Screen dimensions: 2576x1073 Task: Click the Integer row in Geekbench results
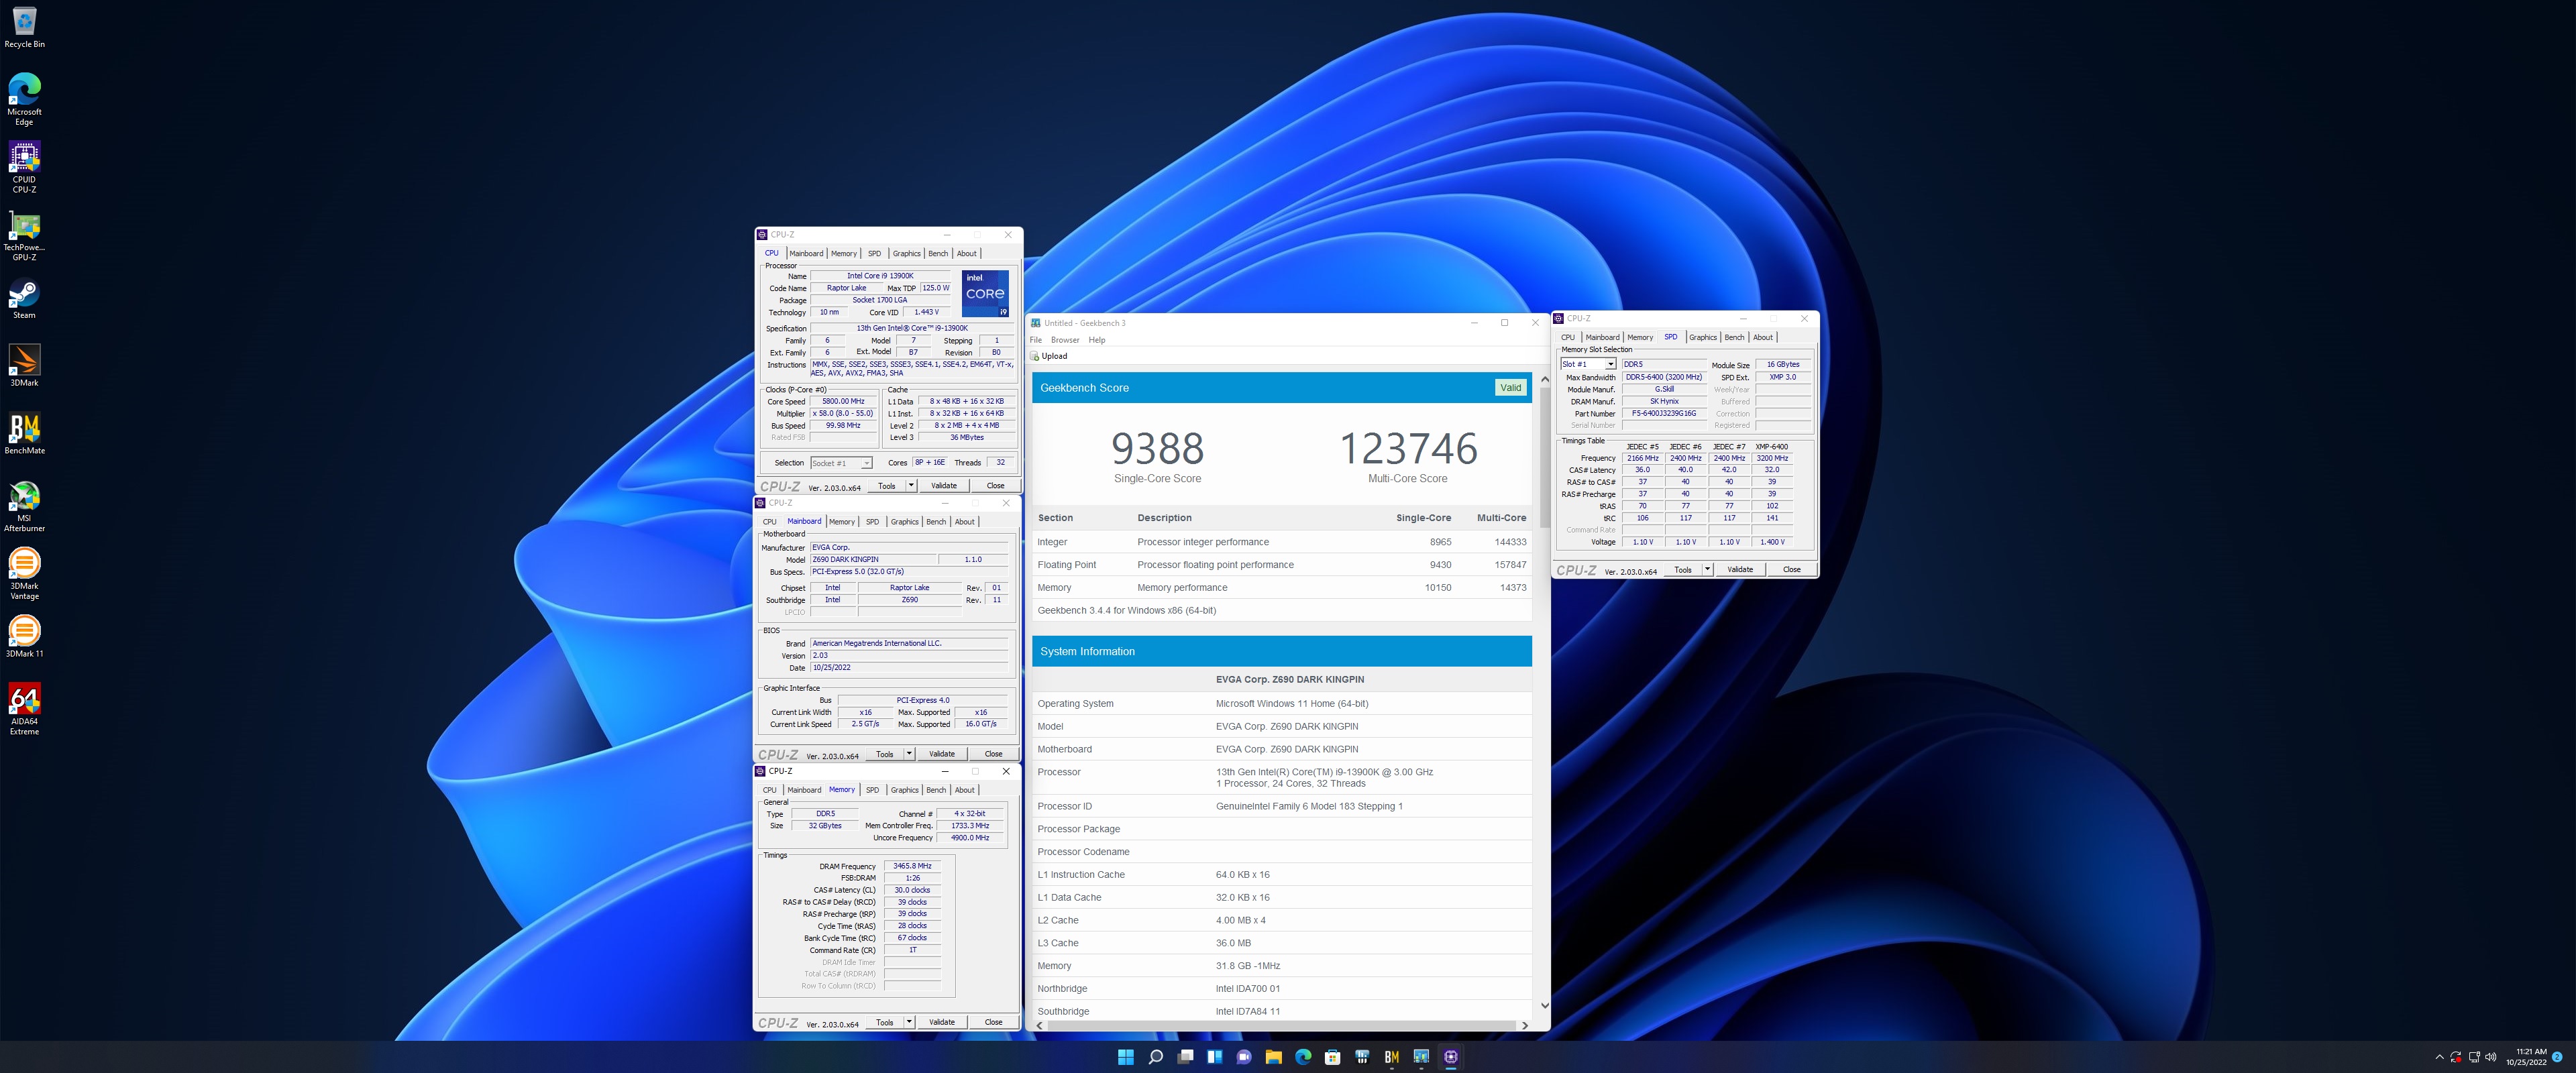point(1281,542)
